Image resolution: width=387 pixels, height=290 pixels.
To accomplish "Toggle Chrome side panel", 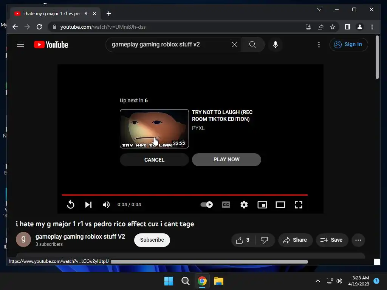I will click(348, 27).
